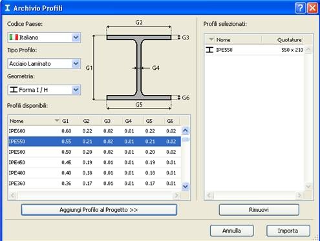
Task: Click left arrow of selected profiles horizontal scrollbar
Action: point(209,195)
